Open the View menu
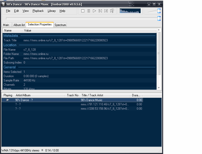This screenshot has height=154, width=202. pos(26,11)
